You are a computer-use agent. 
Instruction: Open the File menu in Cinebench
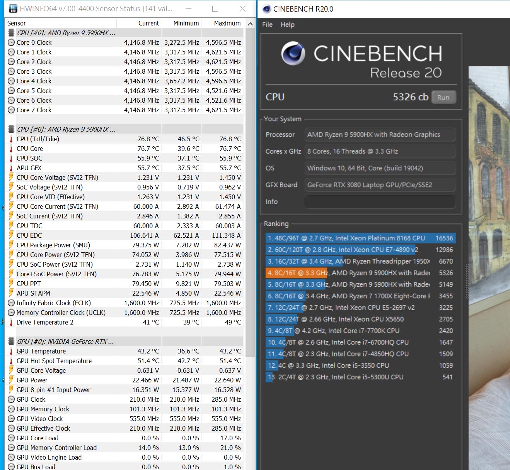point(267,24)
